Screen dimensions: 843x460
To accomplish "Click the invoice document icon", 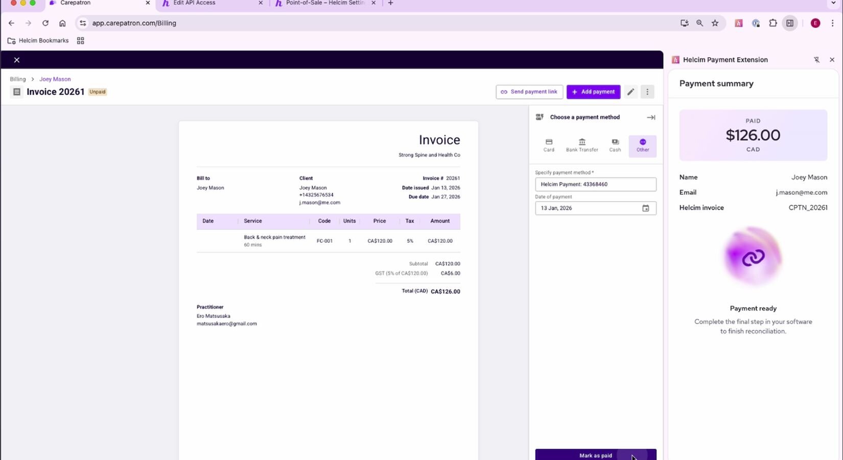I will point(17,92).
